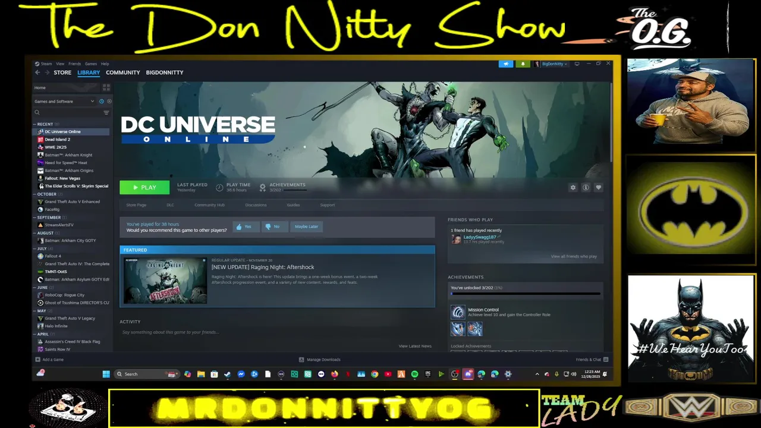Click the Mission Control achievement icon
Screen dimensions: 761x428
click(x=458, y=312)
